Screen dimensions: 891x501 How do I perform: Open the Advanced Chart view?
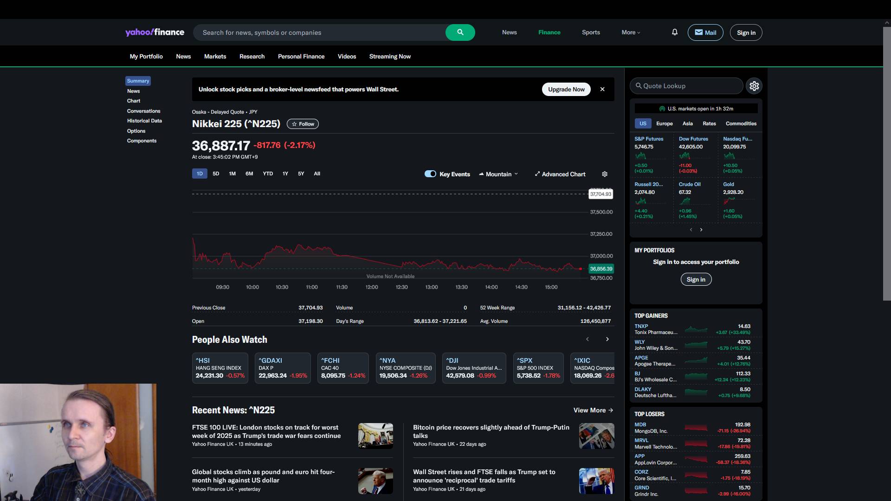(x=560, y=174)
